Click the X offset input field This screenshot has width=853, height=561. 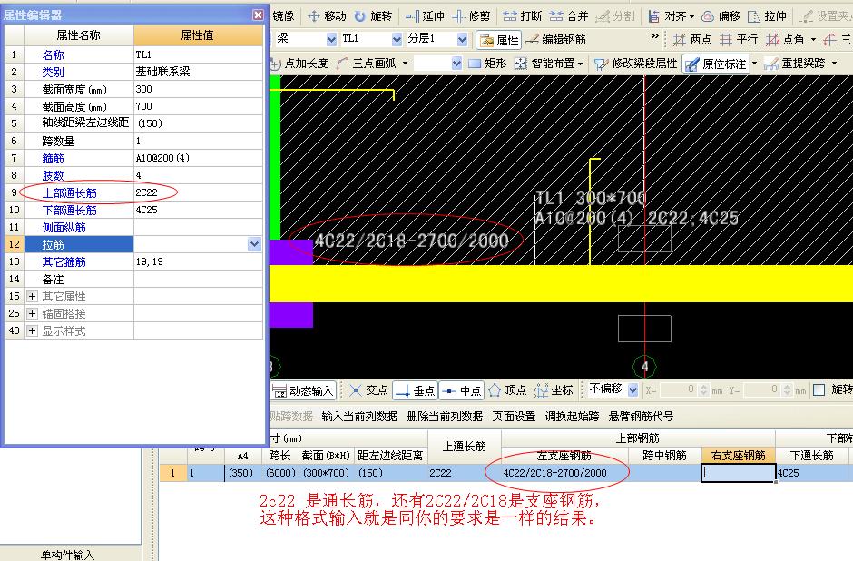(x=678, y=389)
